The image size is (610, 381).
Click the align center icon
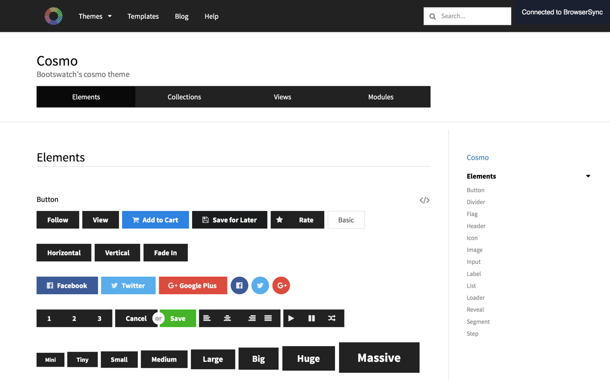[x=227, y=318]
